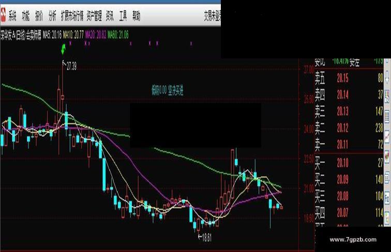
Task: Click the 18.61 low price label
Action: [207, 238]
